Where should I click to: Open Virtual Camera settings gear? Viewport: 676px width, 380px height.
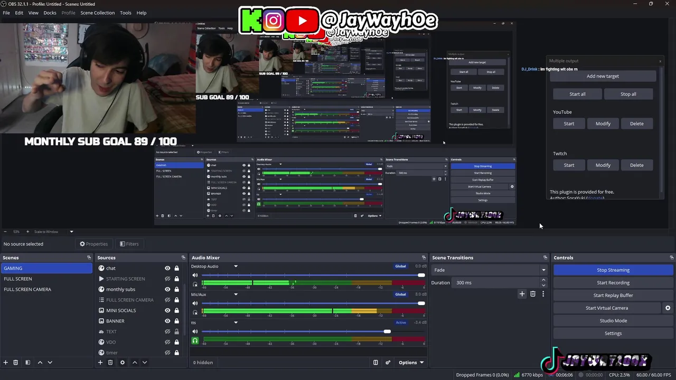(x=668, y=308)
